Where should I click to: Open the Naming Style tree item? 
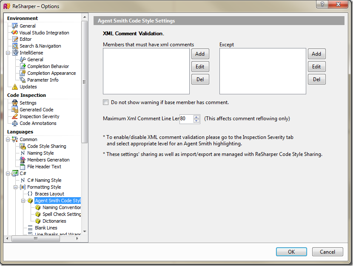40,153
